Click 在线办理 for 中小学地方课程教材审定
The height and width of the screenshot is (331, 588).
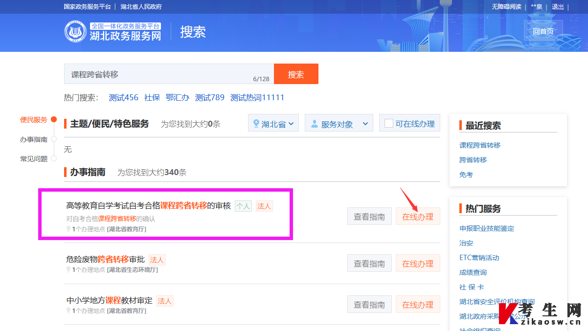418,305
